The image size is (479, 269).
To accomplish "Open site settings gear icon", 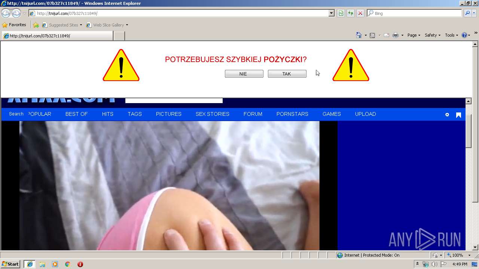I will [447, 115].
